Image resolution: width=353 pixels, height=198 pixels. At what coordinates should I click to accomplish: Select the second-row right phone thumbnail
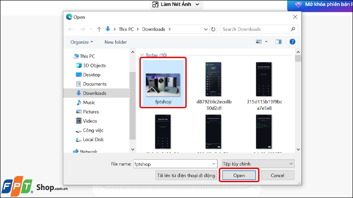coord(264,132)
